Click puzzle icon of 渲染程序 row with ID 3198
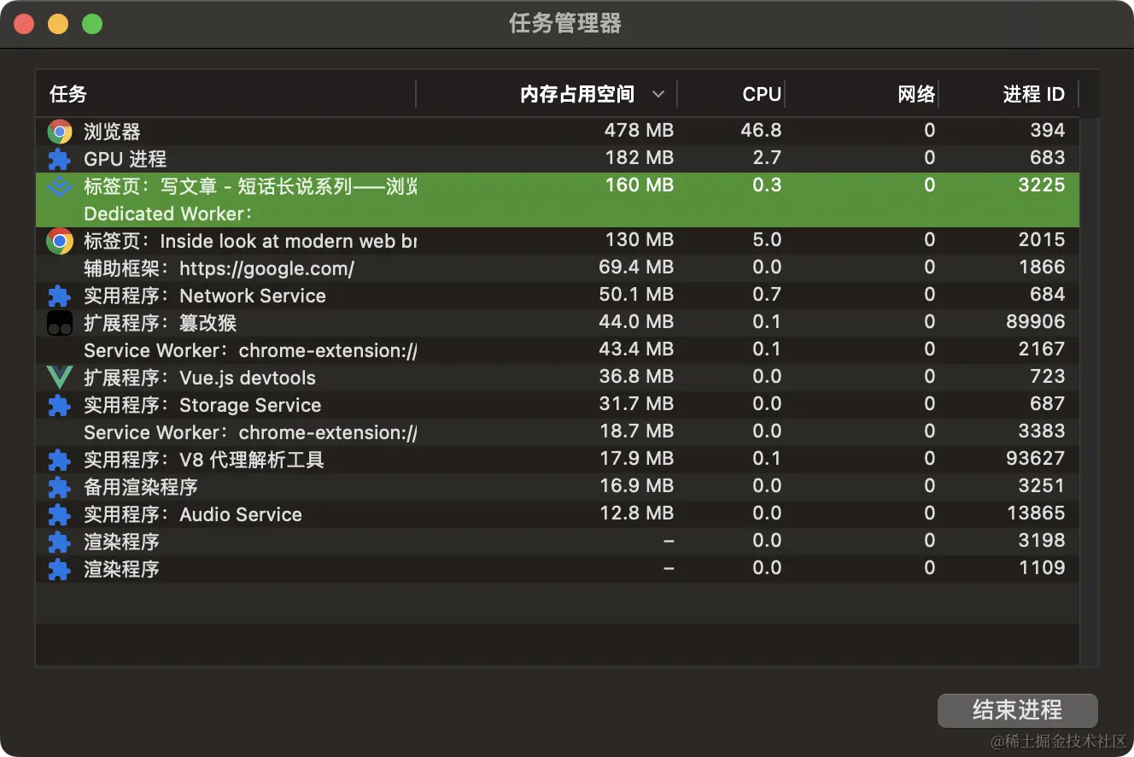1134x757 pixels. (59, 542)
